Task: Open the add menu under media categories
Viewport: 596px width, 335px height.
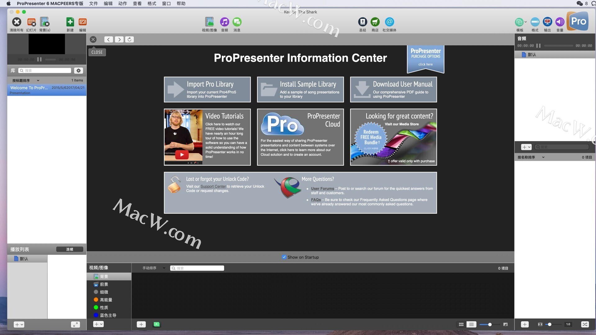Action: click(x=98, y=324)
